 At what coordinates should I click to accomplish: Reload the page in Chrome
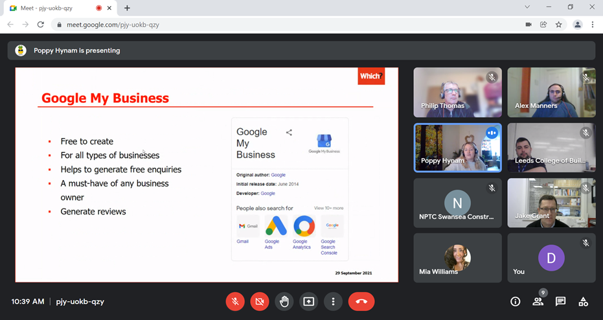[40, 25]
